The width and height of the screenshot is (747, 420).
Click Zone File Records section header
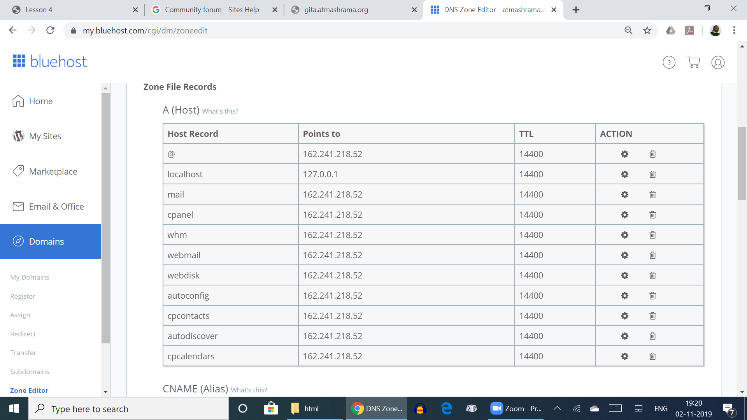(180, 87)
